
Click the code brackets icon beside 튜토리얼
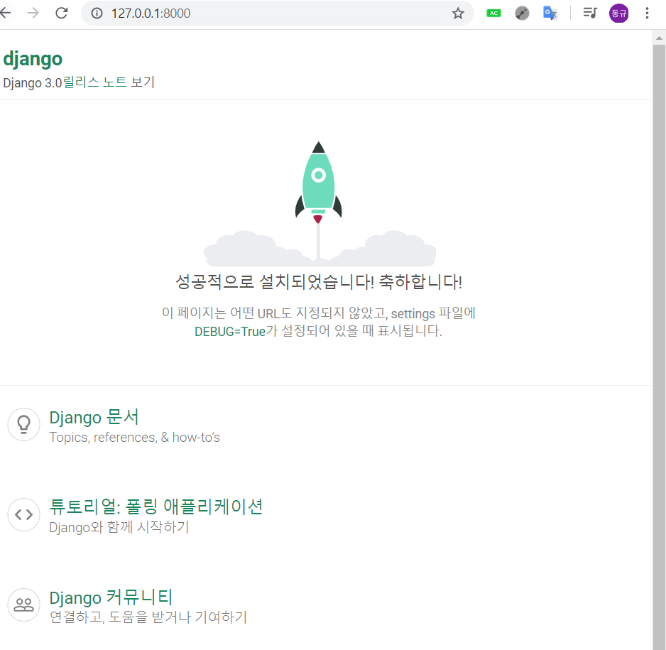coord(24,514)
